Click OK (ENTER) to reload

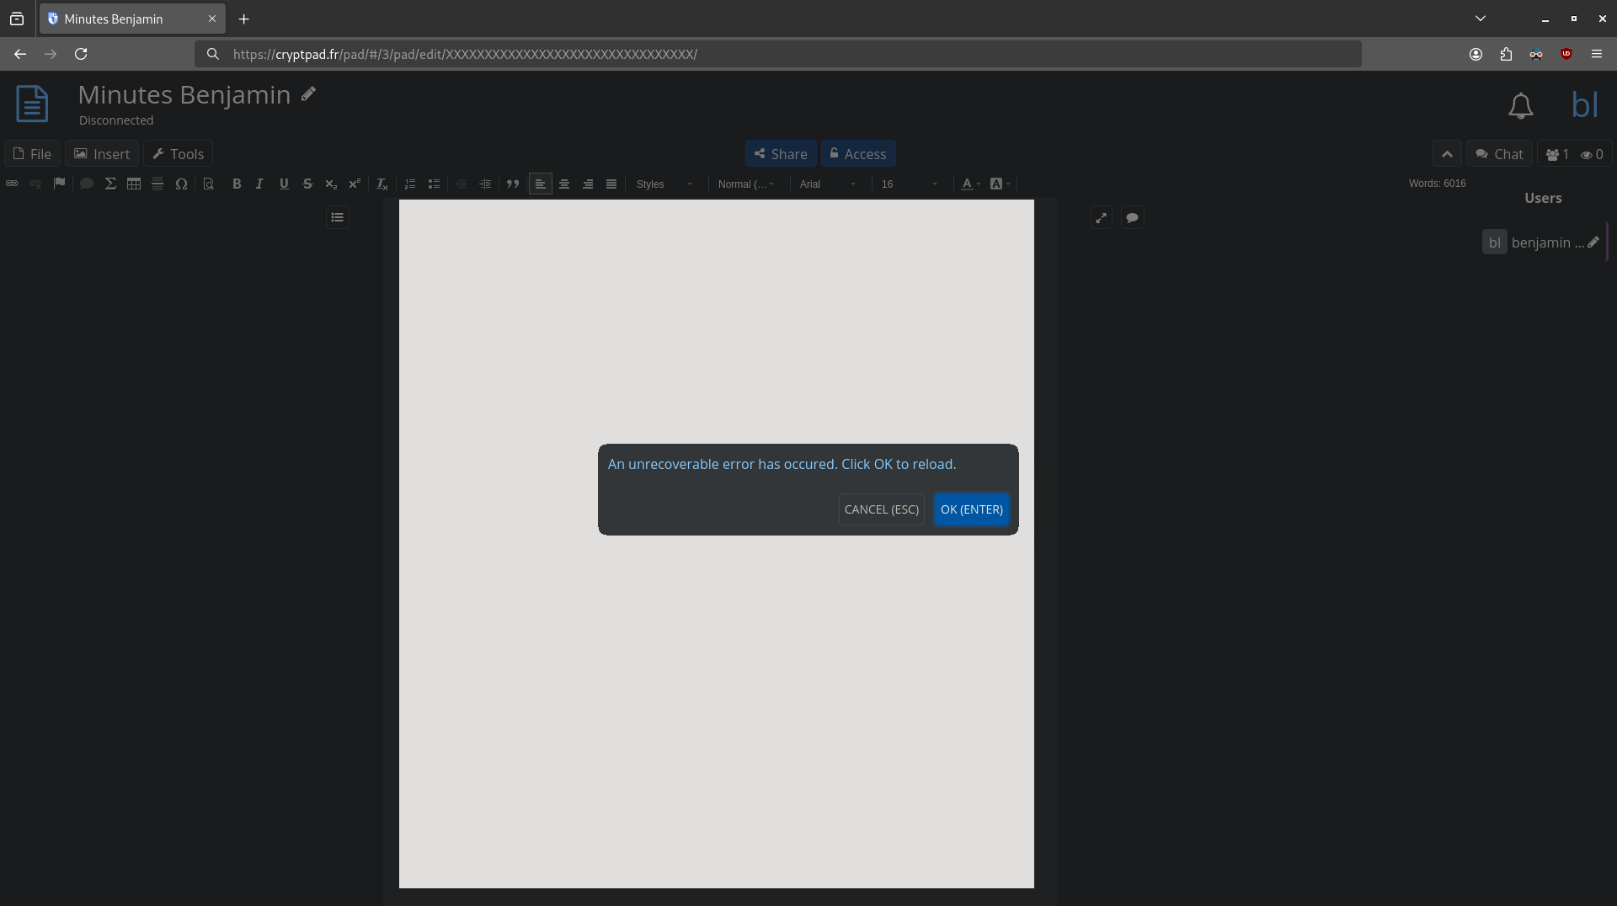coord(971,509)
